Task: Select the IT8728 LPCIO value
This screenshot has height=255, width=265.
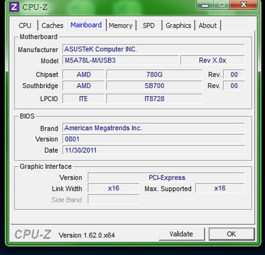Action: click(x=154, y=99)
